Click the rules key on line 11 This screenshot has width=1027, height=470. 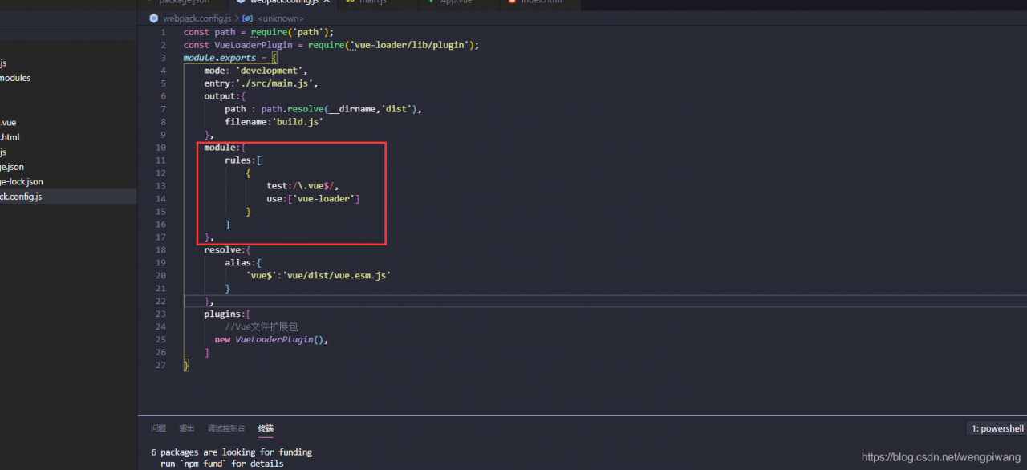[237, 160]
